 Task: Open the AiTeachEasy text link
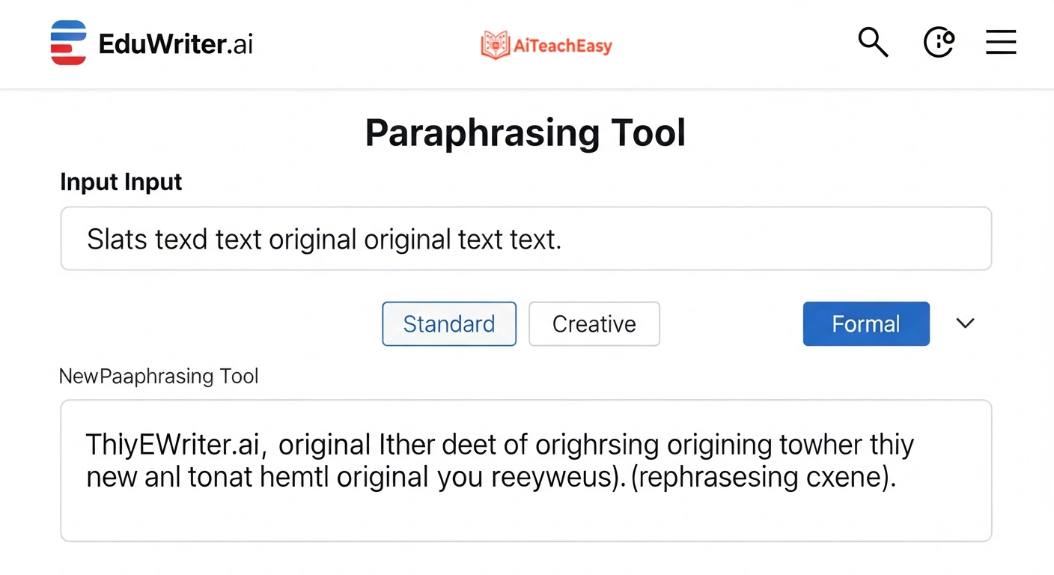tap(563, 46)
